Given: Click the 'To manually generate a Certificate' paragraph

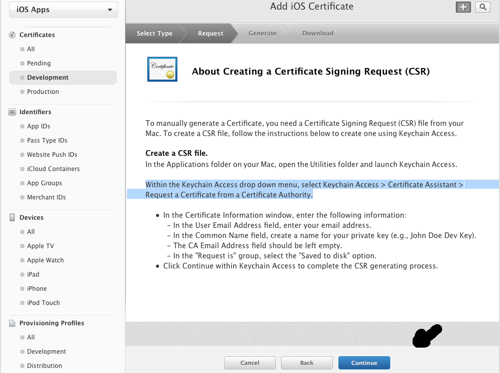Looking at the screenshot, I should [304, 128].
